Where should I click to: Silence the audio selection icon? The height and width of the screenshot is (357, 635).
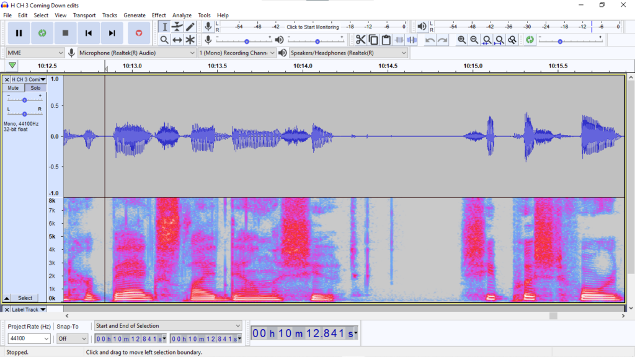coord(412,40)
